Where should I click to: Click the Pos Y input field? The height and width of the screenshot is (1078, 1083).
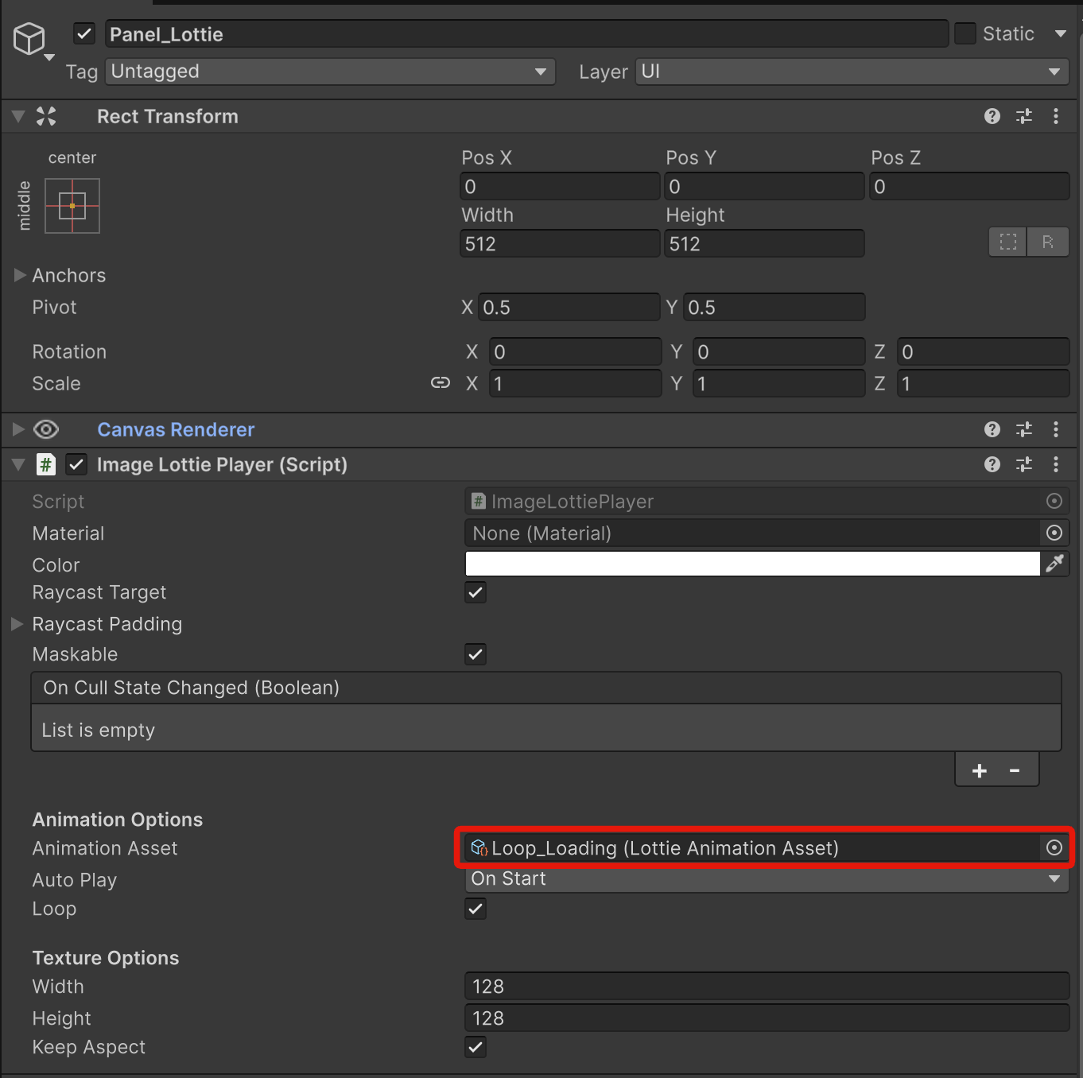pos(764,187)
